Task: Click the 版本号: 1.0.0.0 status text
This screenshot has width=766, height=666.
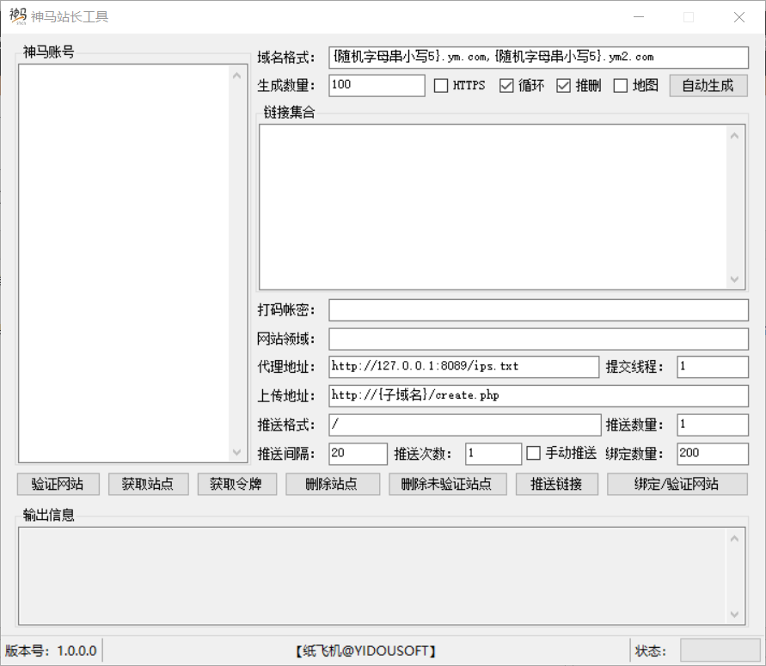Action: [51, 651]
